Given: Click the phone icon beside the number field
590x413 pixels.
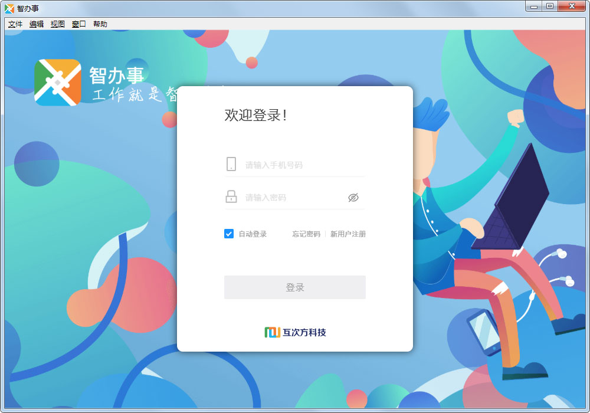Looking at the screenshot, I should (x=231, y=164).
